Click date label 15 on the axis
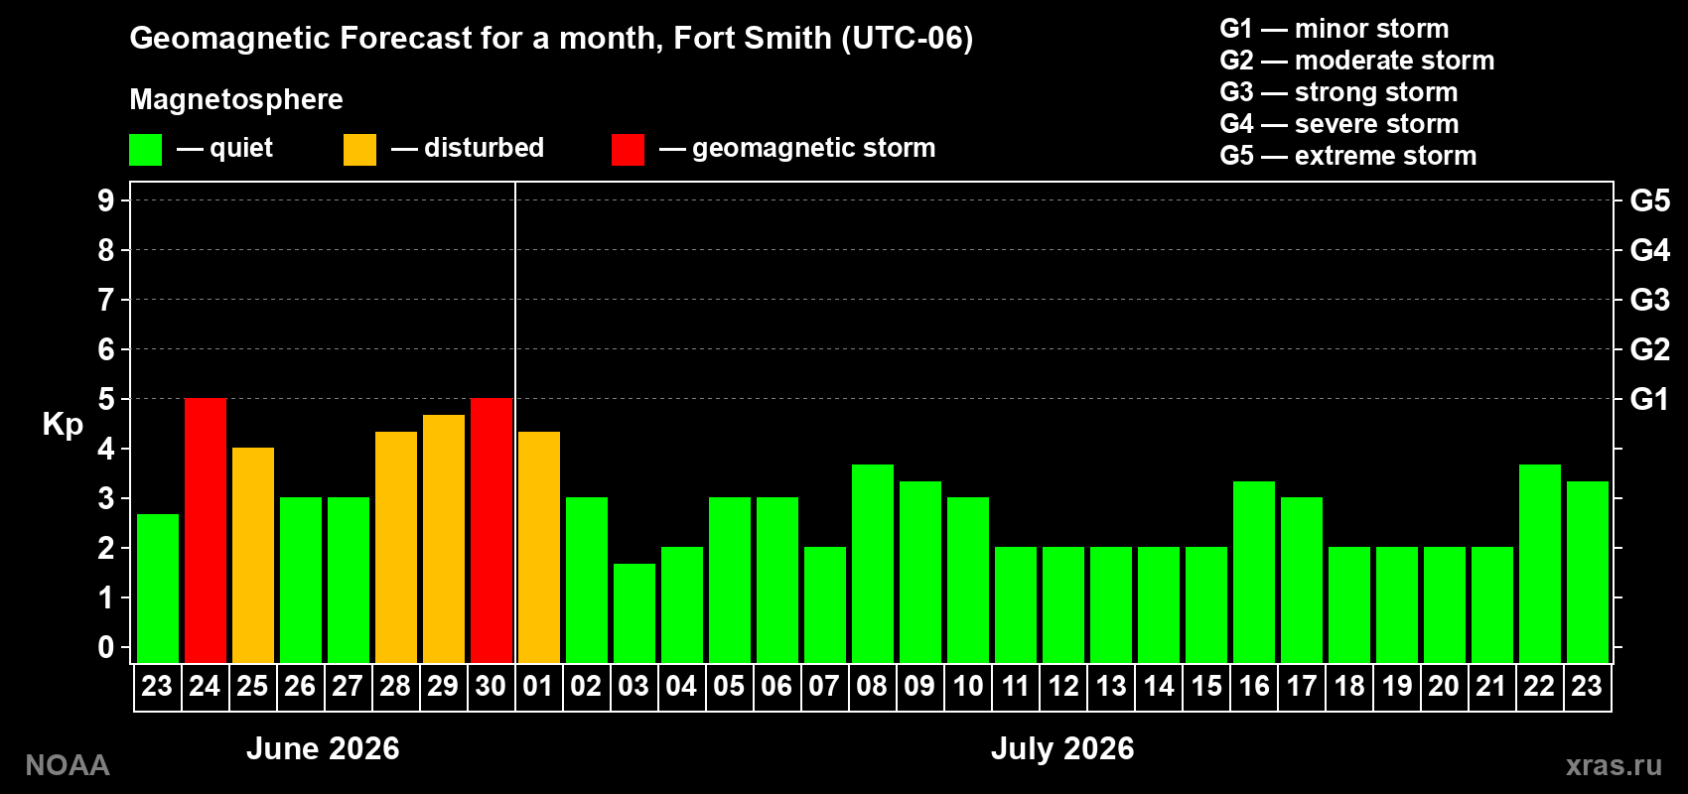Image resolution: width=1688 pixels, height=794 pixels. tap(1206, 687)
